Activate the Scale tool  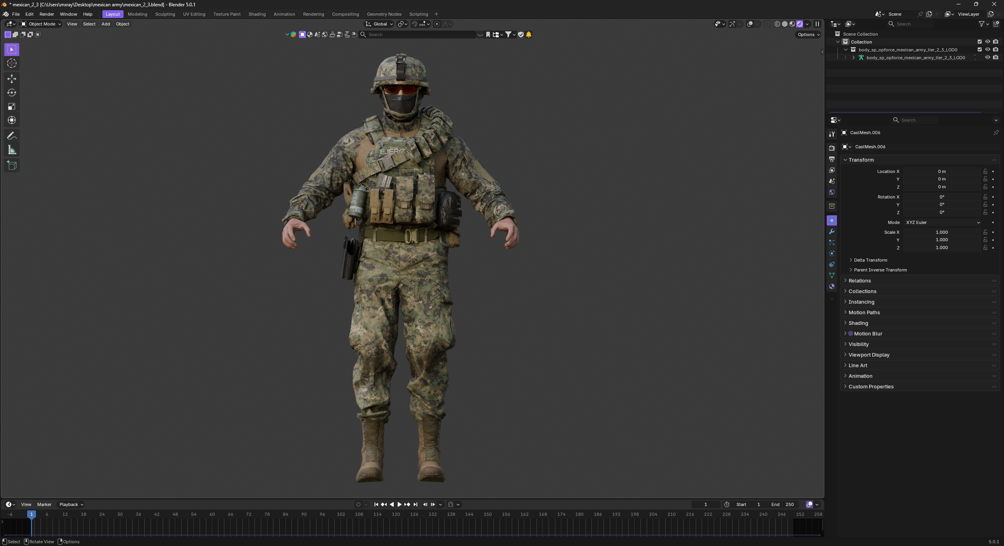(x=12, y=106)
